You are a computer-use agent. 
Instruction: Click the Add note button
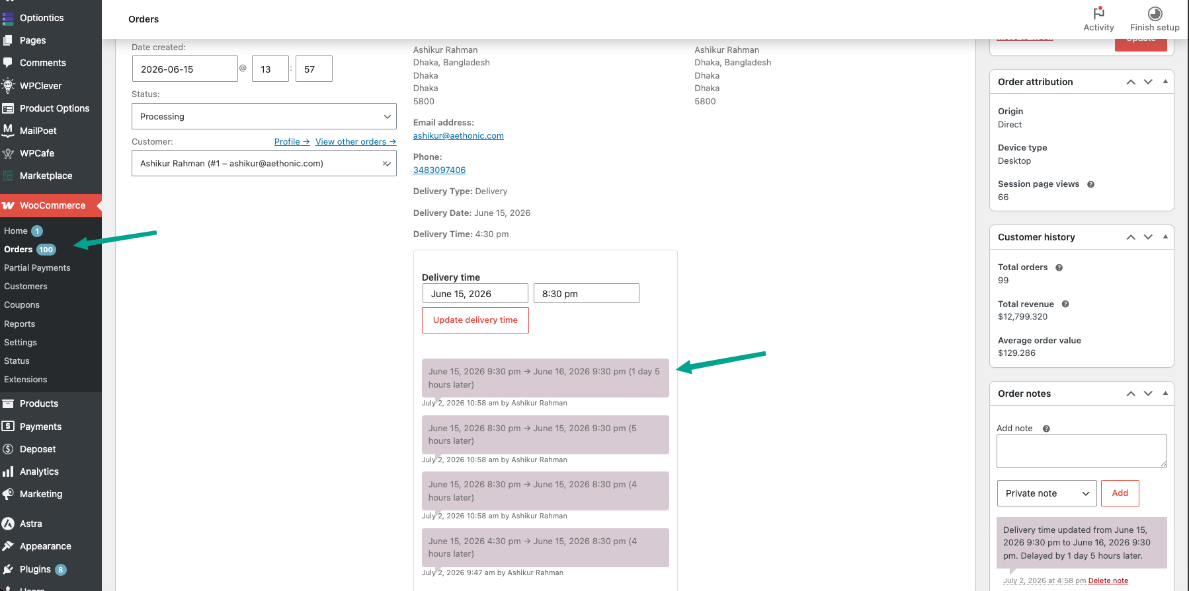(1120, 493)
